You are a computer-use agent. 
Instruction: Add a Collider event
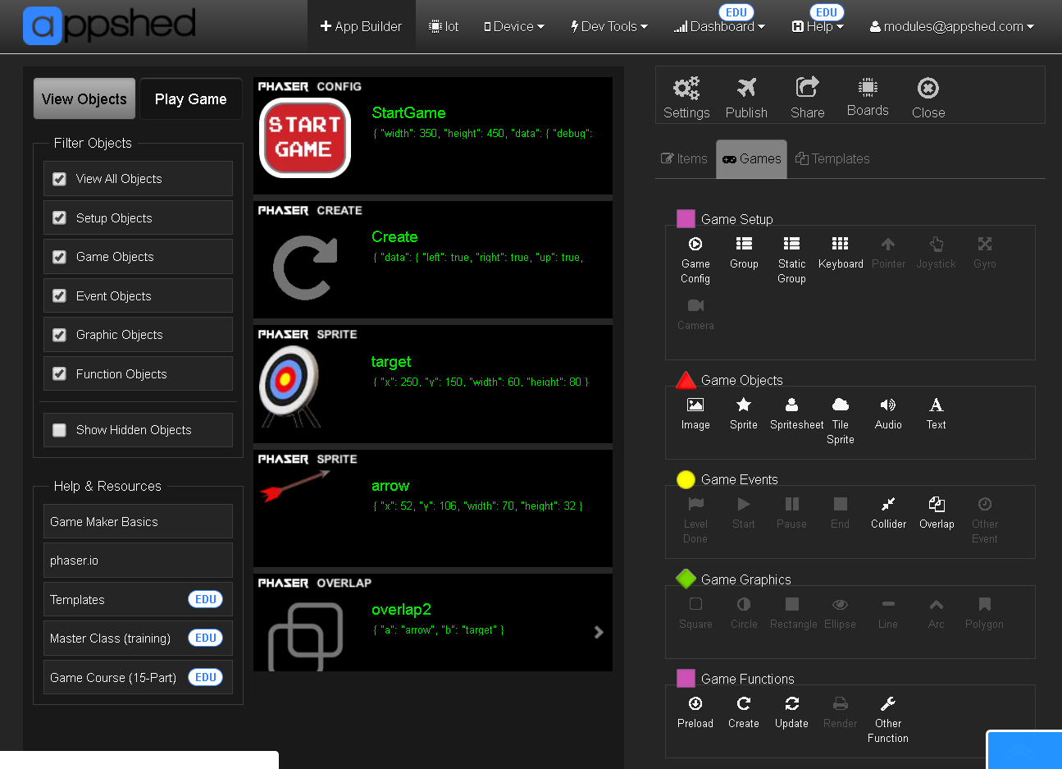888,513
